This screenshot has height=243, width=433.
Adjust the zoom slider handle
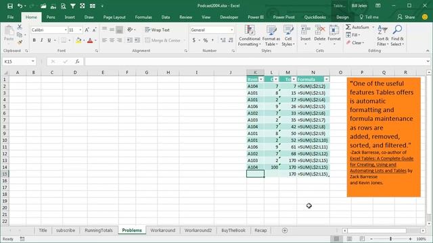(x=391, y=239)
